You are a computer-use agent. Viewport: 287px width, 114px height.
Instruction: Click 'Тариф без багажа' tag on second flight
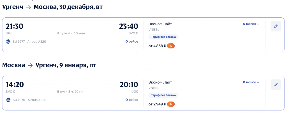tap(163, 95)
